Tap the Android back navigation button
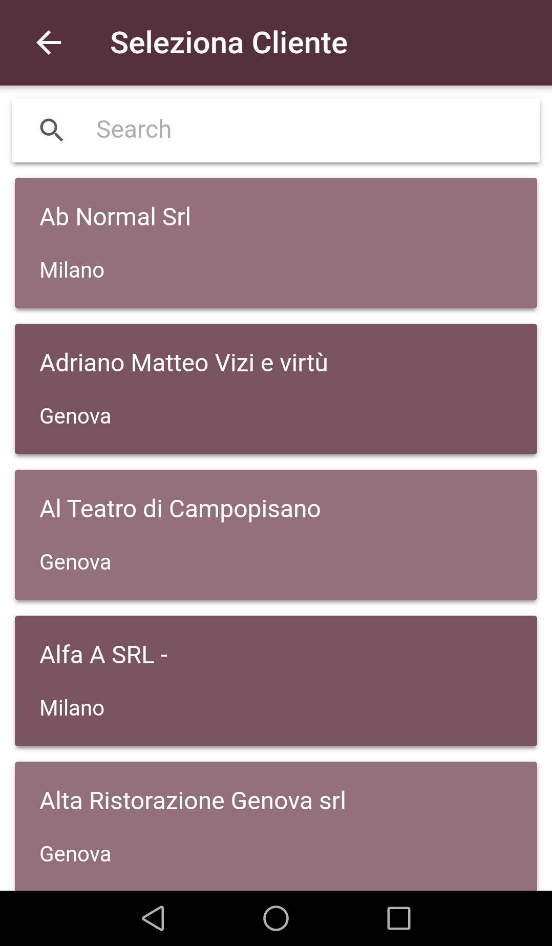The image size is (552, 946). pos(153,918)
